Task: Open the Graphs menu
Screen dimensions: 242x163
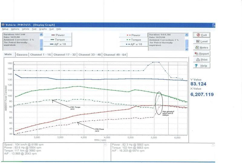Action: coord(43,29)
